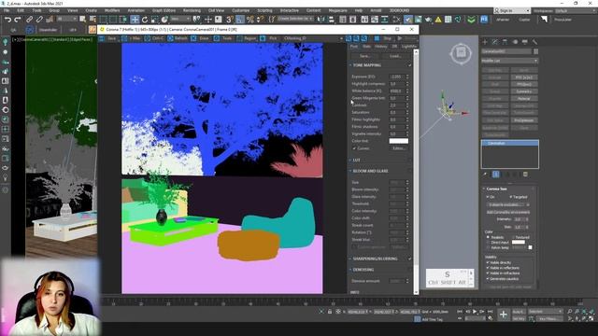The image size is (598, 336).
Task: Click the Redo arrow in main toolbar
Action: pyautogui.click(x=18, y=19)
